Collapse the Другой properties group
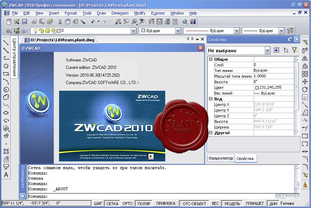This screenshot has height=208, width=311. coord(211,132)
